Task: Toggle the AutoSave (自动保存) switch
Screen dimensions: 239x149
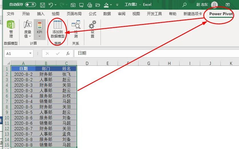Action: 31,5
